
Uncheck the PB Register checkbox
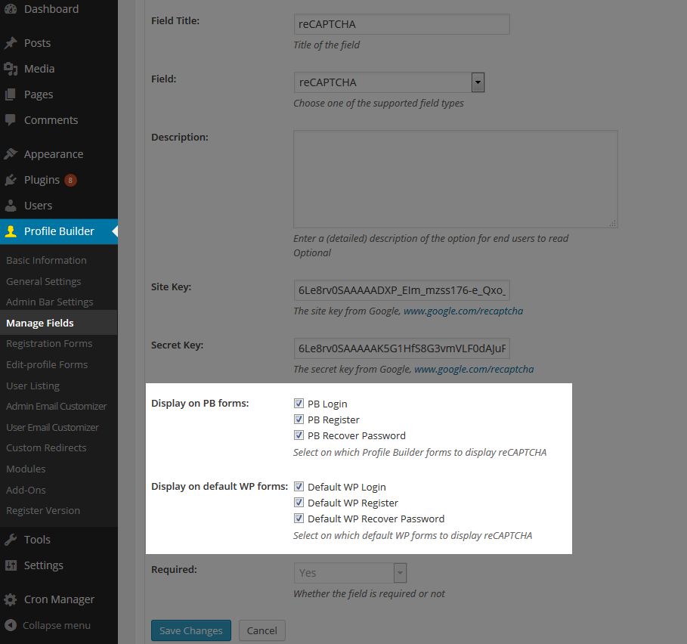click(x=299, y=420)
